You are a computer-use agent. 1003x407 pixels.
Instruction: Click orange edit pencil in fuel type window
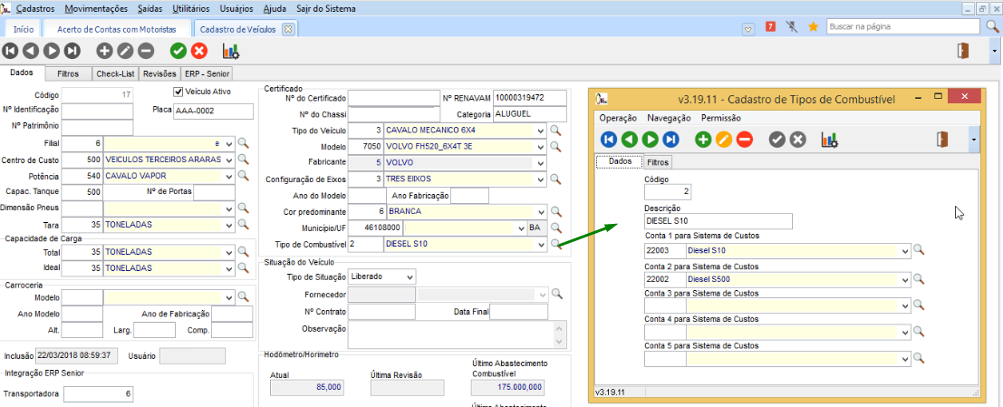[723, 139]
